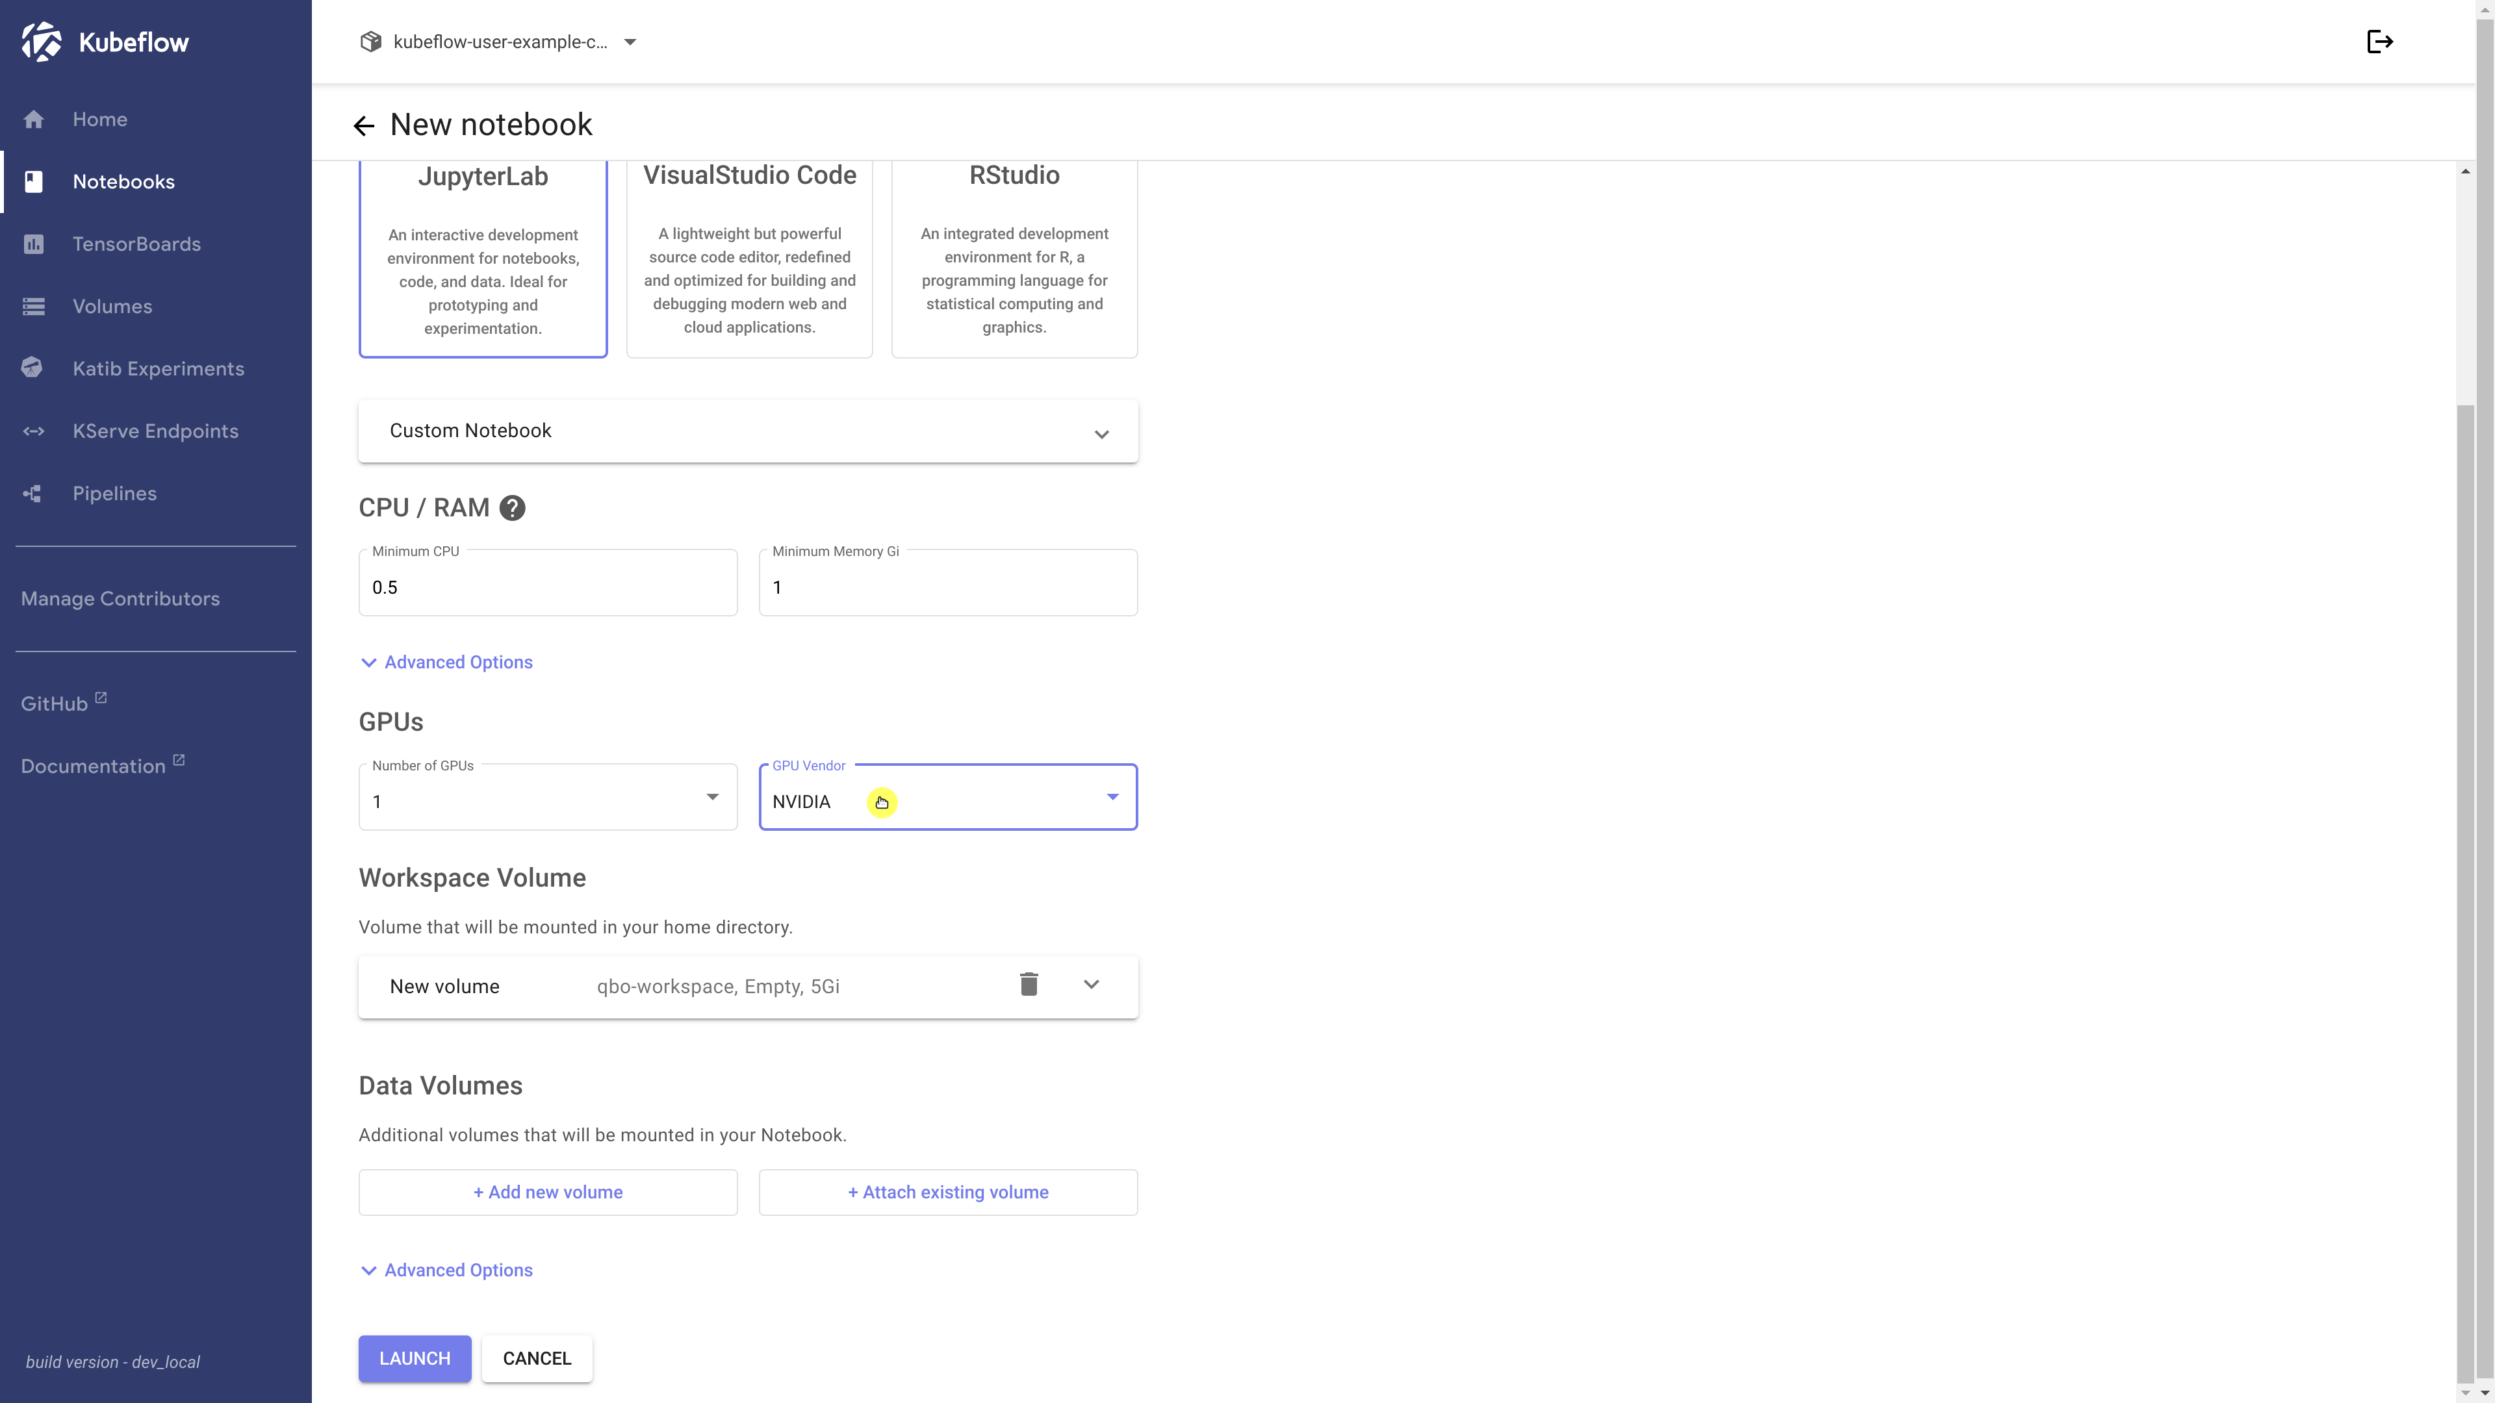Open the Volumes page from sidebar
Screen dimensions: 2495x1403
[x=112, y=307]
